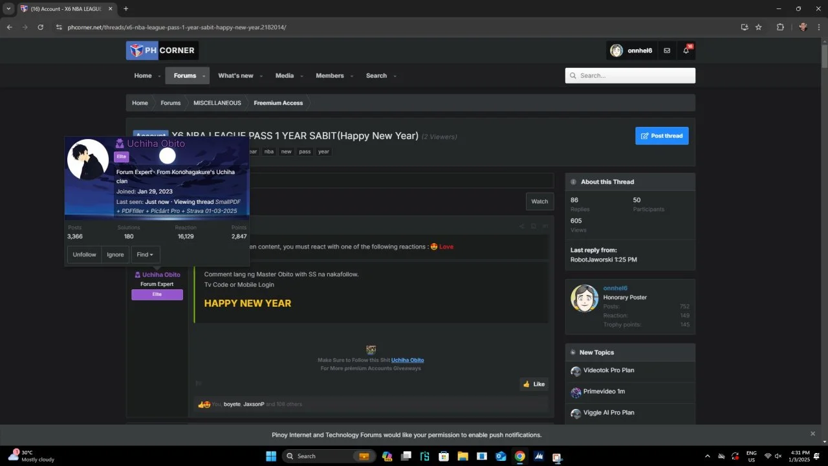Screen dimensions: 828x466
Task: Expand the What's new submenu arrow
Action: click(261, 76)
